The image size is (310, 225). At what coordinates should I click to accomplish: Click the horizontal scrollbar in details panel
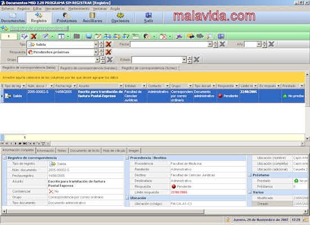105,211
